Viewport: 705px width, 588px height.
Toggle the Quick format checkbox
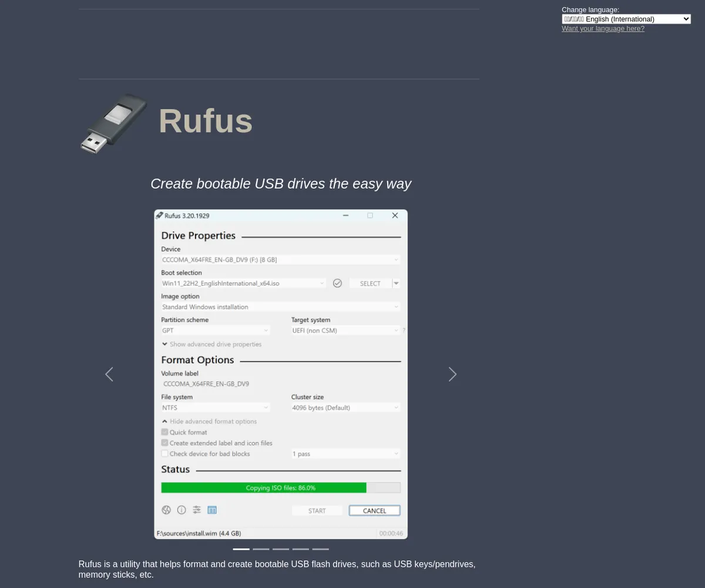click(x=165, y=432)
